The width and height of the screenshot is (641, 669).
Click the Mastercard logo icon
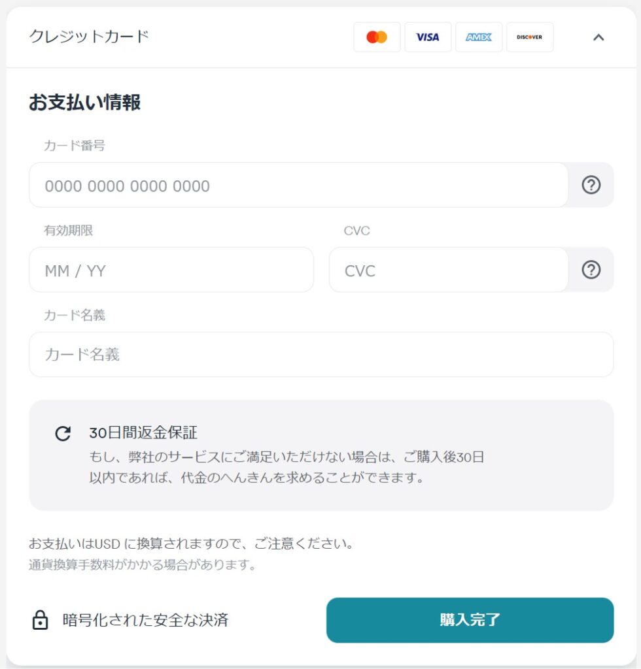(377, 37)
